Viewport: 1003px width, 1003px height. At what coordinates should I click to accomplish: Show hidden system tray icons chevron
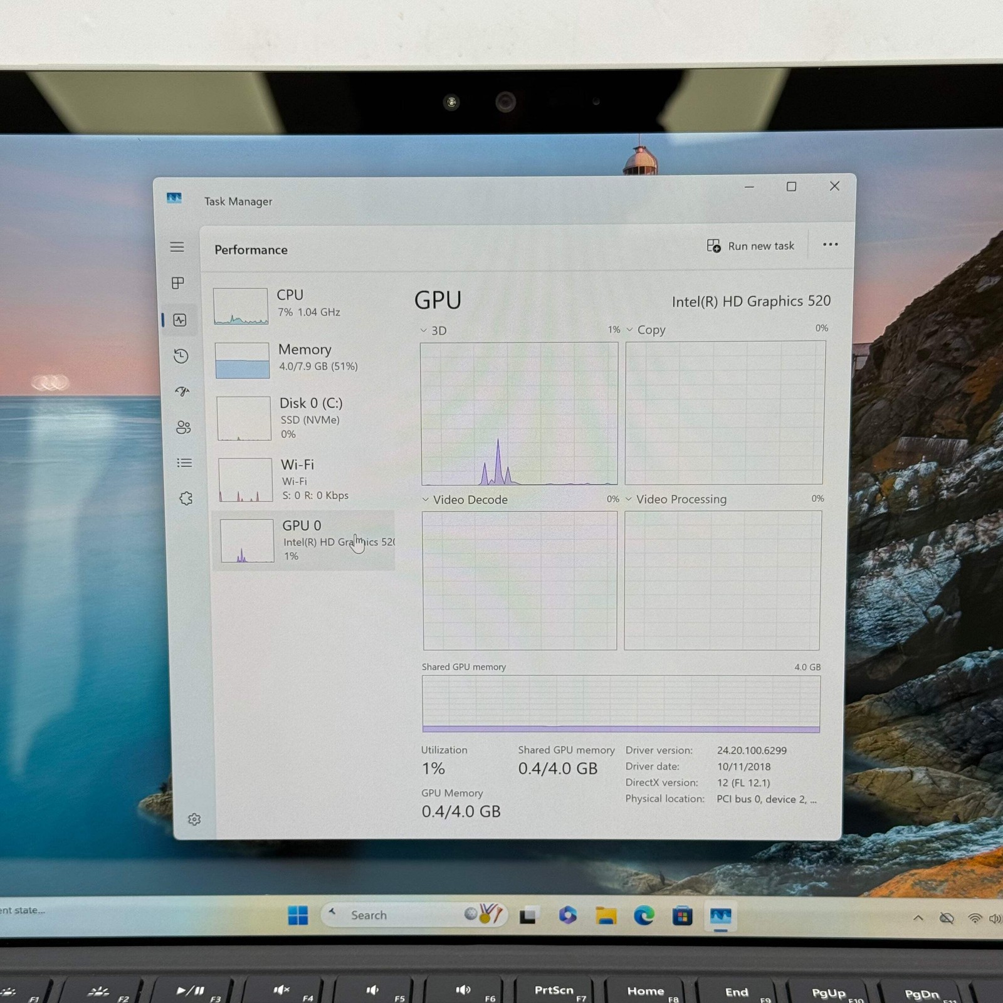pyautogui.click(x=918, y=918)
